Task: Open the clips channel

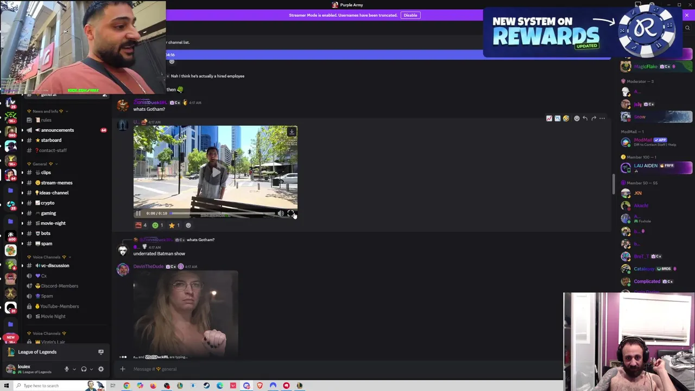Action: [65, 173]
